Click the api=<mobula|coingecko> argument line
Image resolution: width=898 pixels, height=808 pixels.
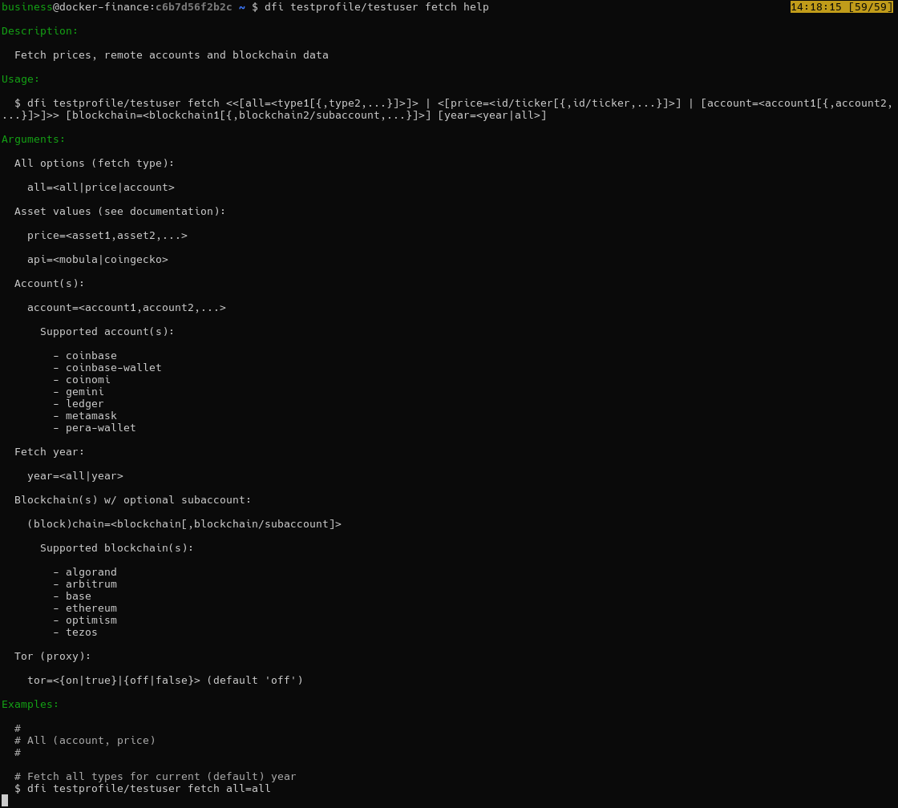click(x=98, y=260)
